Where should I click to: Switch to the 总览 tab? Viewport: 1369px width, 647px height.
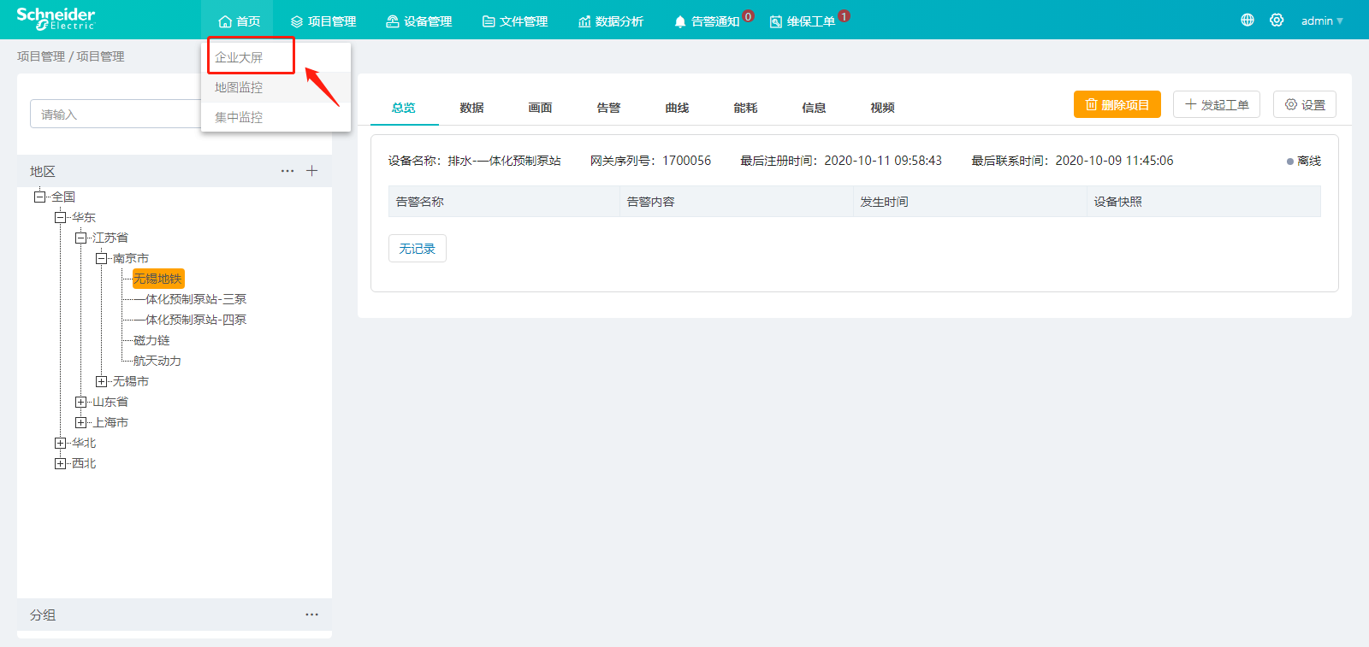click(404, 108)
